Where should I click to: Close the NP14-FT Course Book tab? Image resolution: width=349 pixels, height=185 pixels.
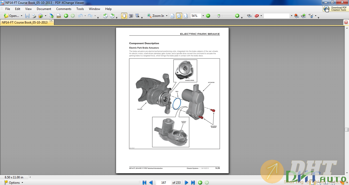click(51, 20)
